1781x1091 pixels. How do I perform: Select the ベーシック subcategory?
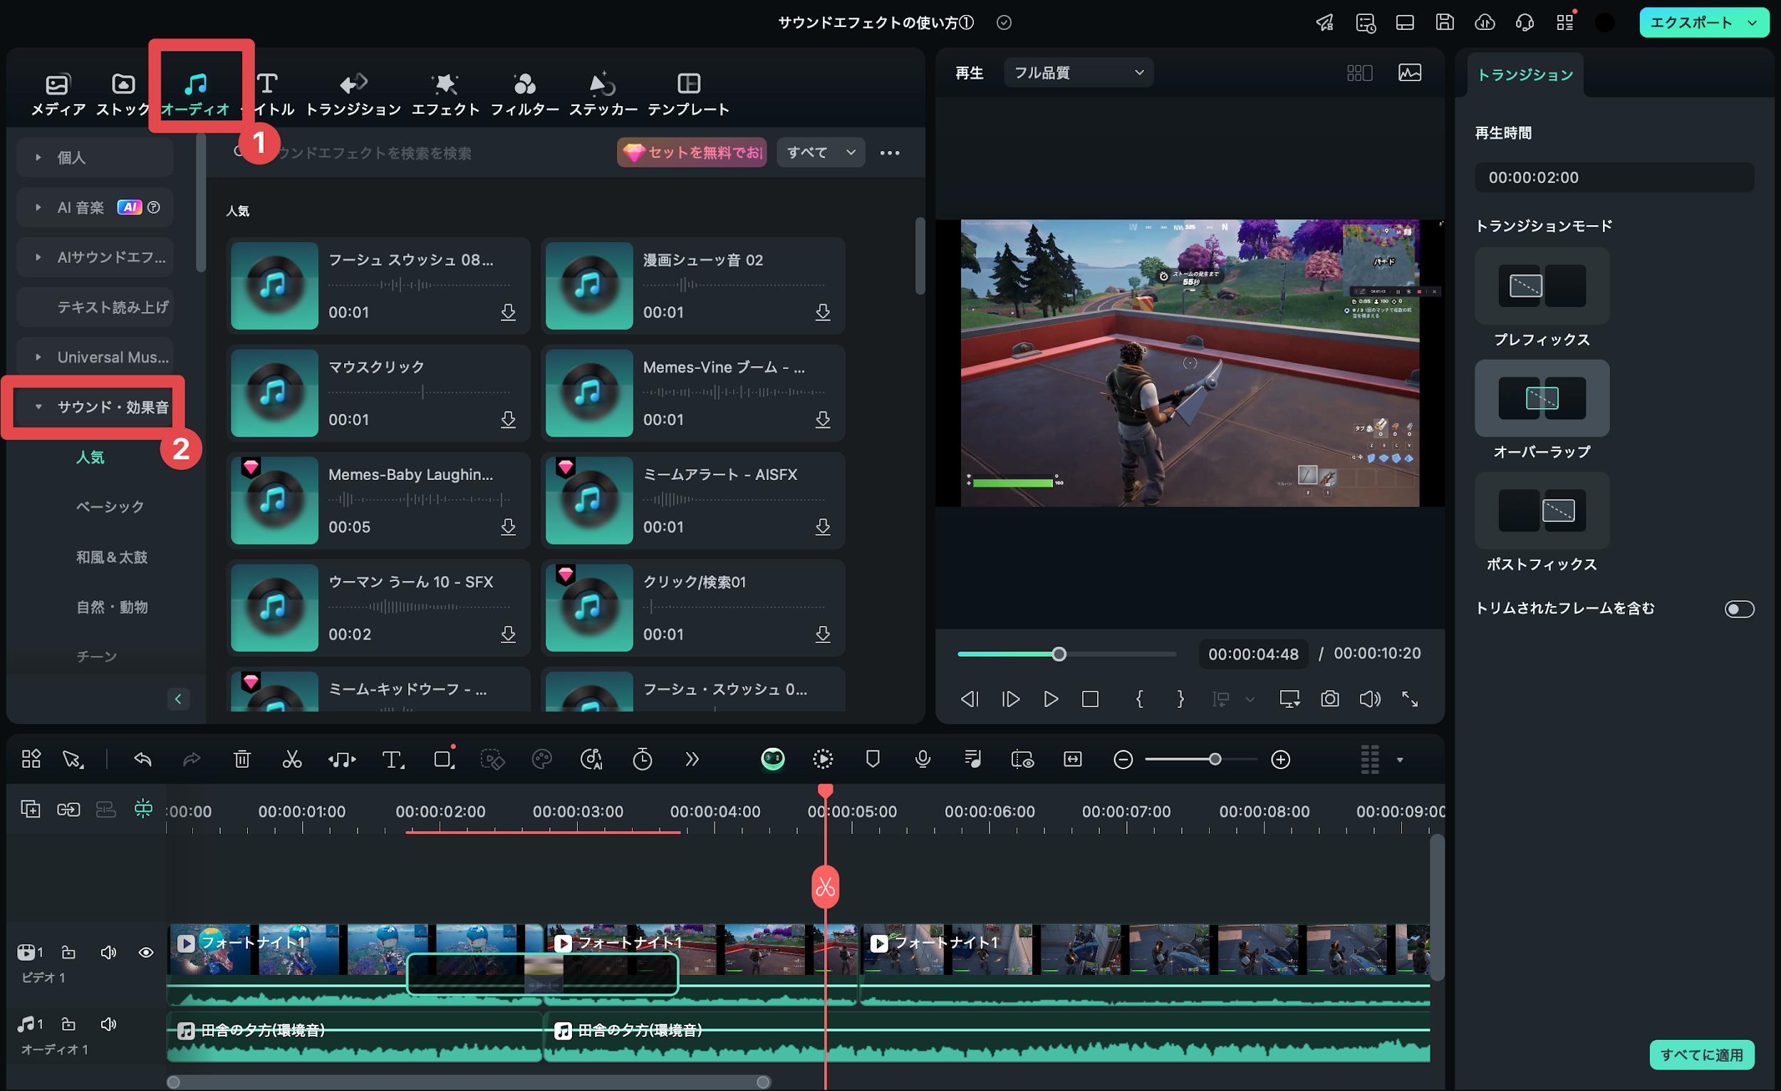110,506
